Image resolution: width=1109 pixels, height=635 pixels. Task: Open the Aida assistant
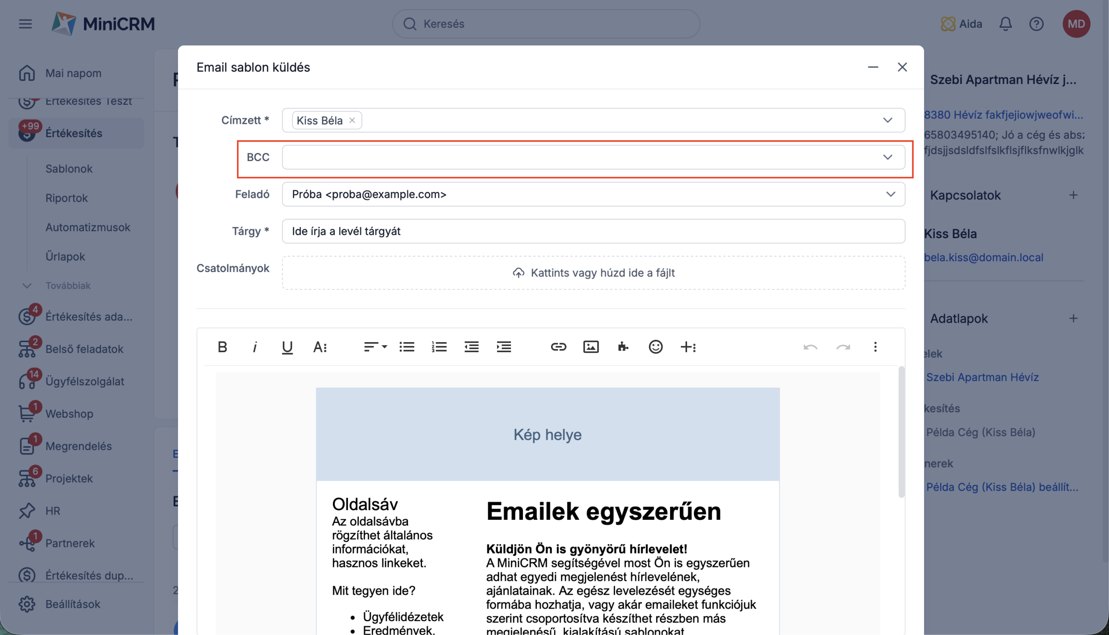962,23
